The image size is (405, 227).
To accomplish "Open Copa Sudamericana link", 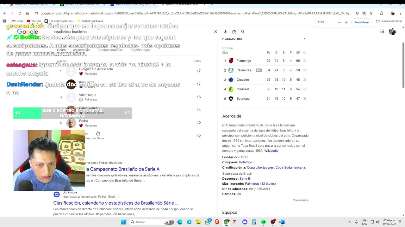I will 290,167.
